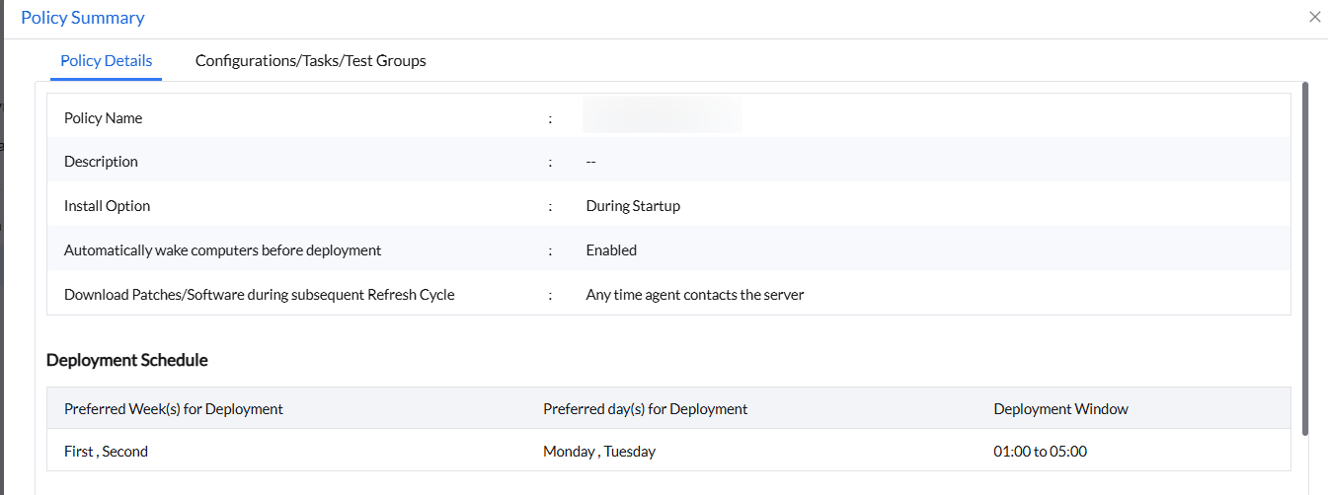Click the Automatically wake computers before deployment label
Image resolution: width=1328 pixels, height=495 pixels.
[x=222, y=250]
